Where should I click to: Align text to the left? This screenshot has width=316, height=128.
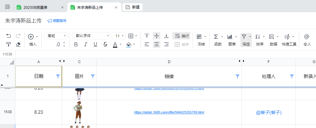(147, 45)
